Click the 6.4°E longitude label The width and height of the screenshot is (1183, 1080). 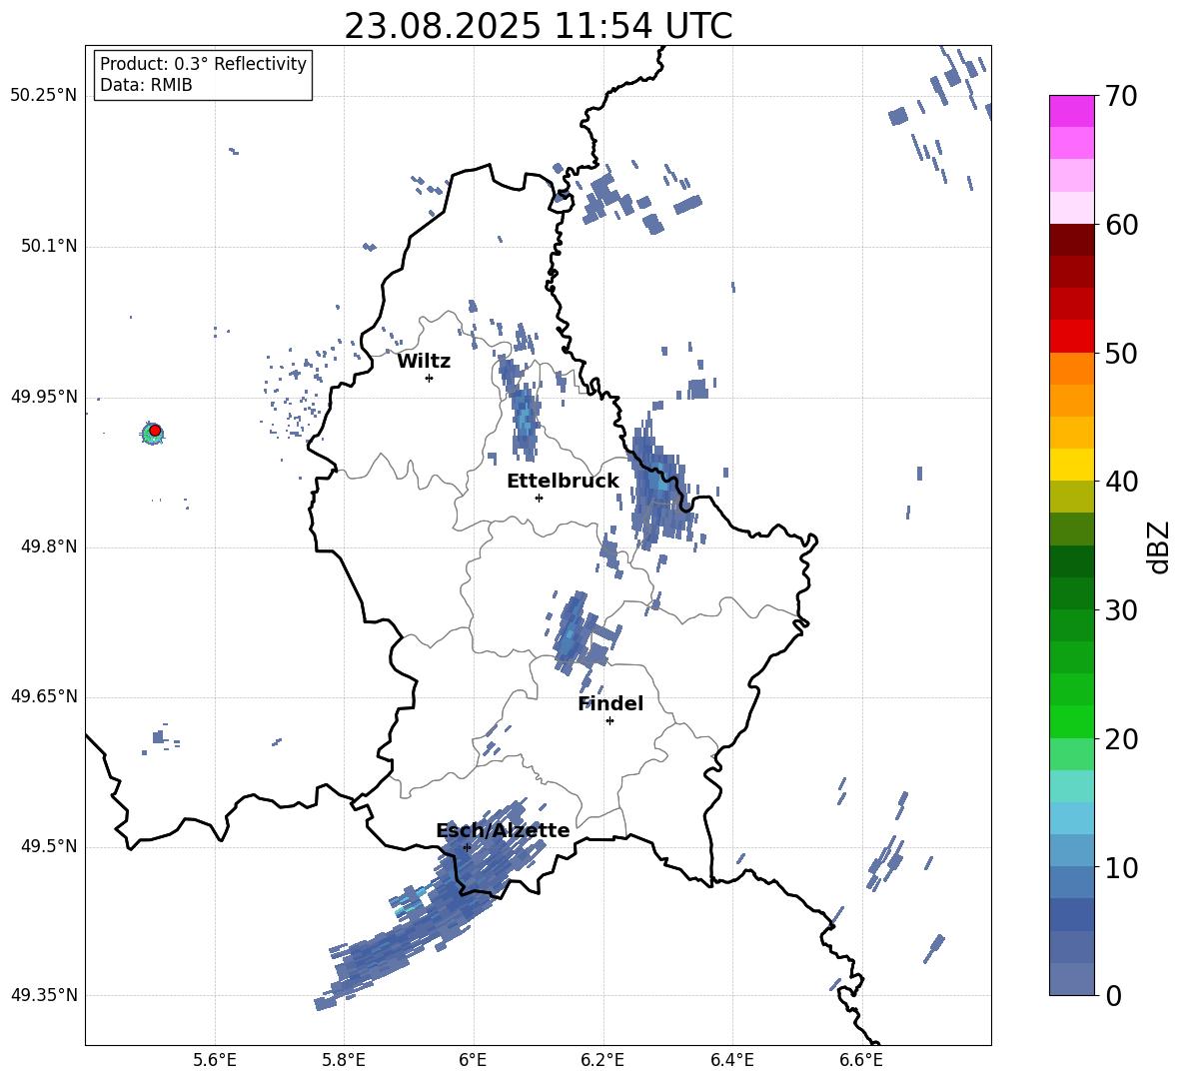[731, 1060]
